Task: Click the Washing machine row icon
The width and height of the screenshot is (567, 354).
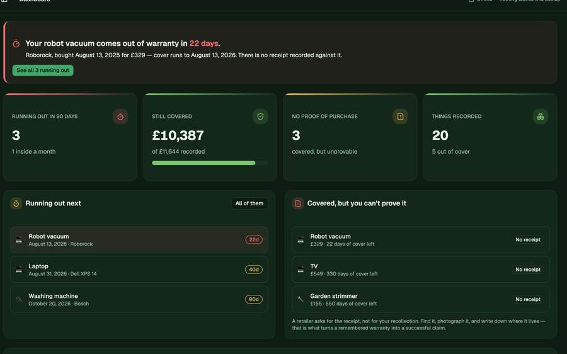Action: coord(19,299)
